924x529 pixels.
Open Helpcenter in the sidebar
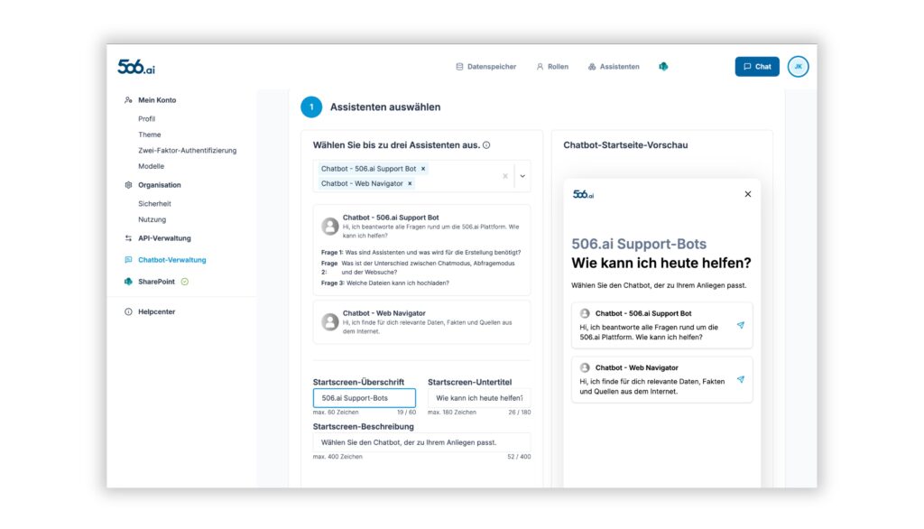[x=156, y=311]
